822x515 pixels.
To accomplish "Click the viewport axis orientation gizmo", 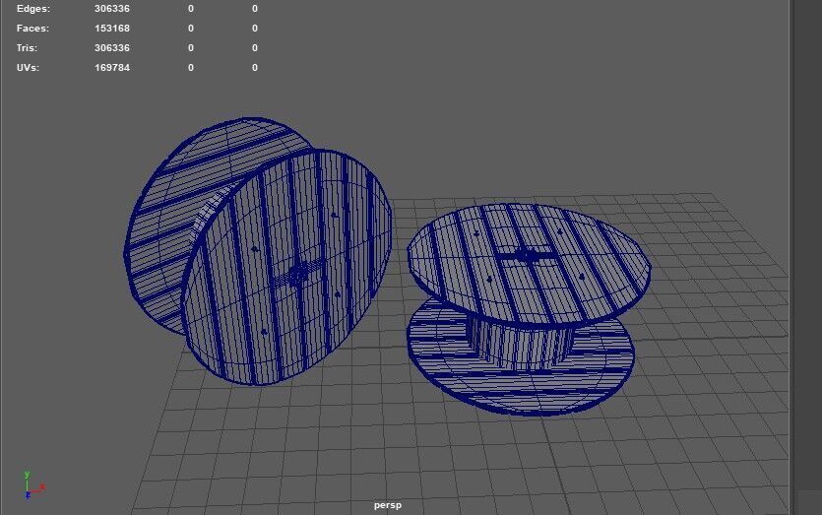I will (33, 485).
